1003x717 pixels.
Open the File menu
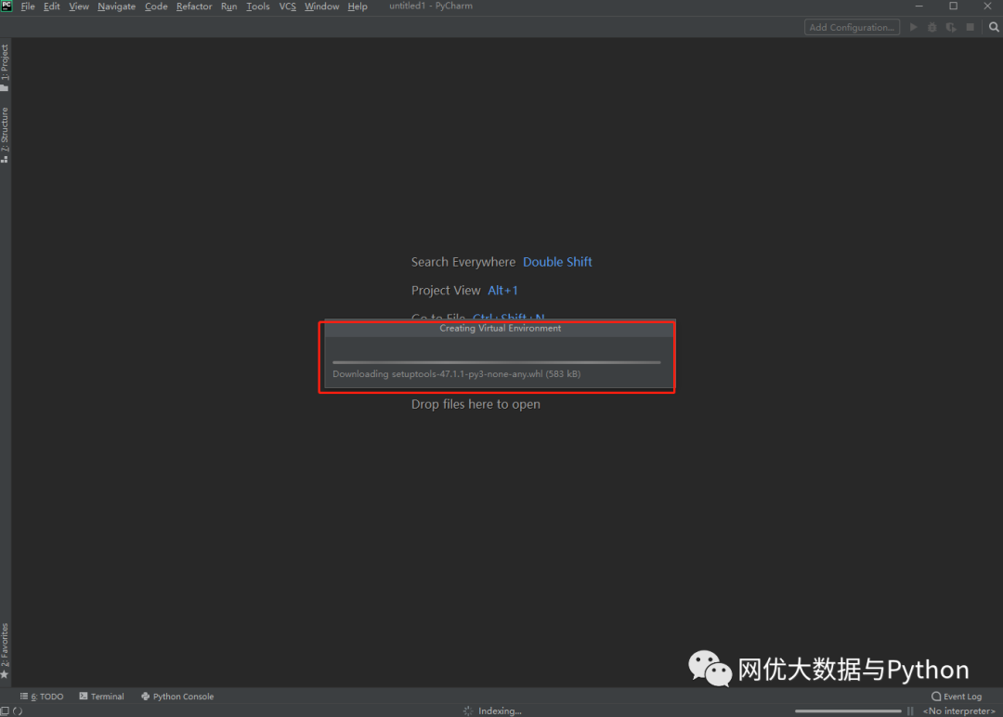pos(28,7)
